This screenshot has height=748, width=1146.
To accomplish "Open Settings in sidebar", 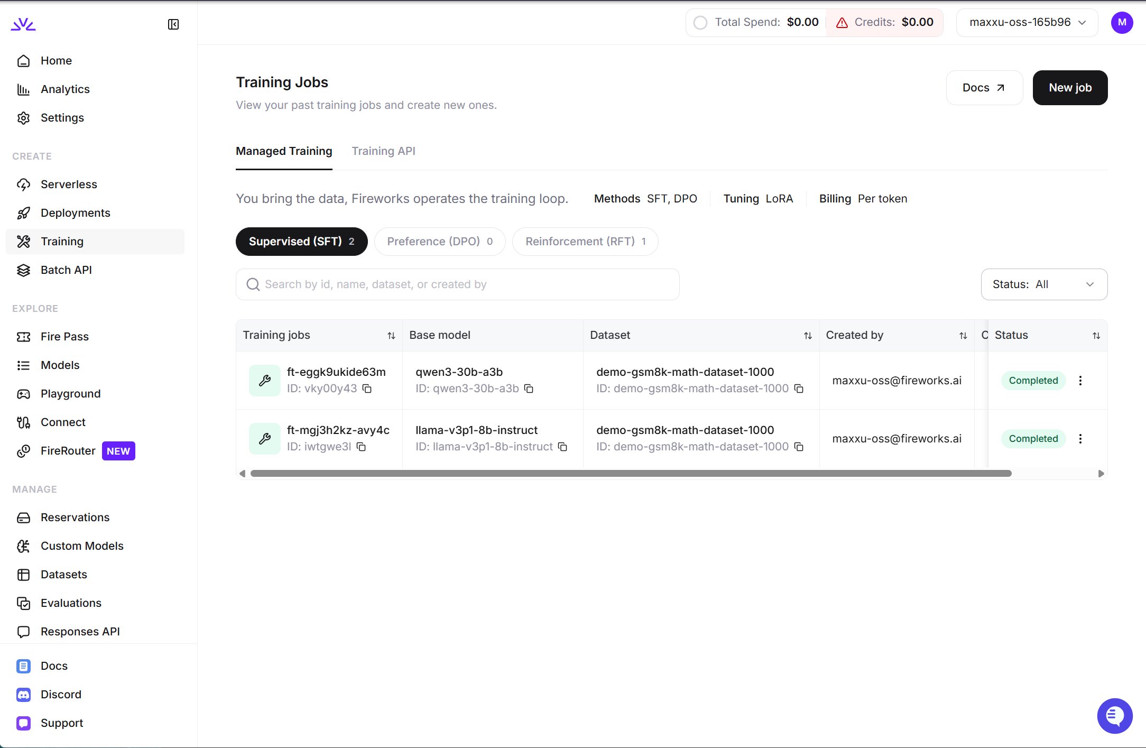I will 95,118.
